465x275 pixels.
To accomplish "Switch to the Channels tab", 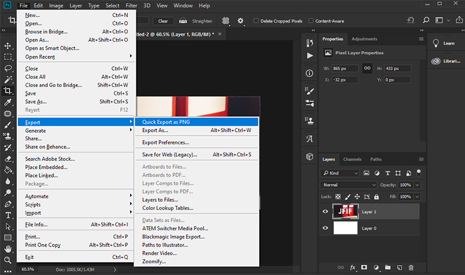I will point(352,160).
